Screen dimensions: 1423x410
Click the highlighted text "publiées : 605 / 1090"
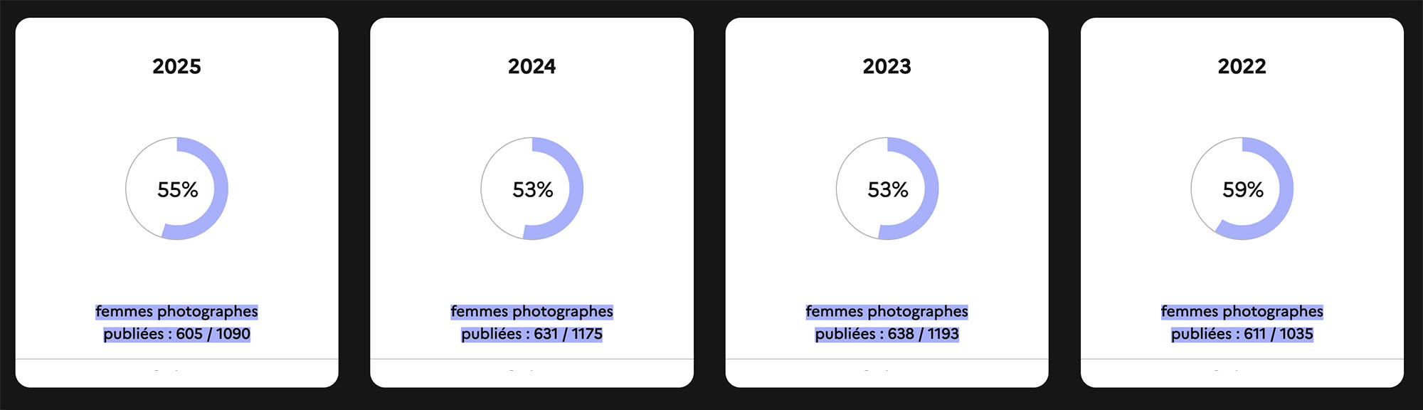[176, 334]
